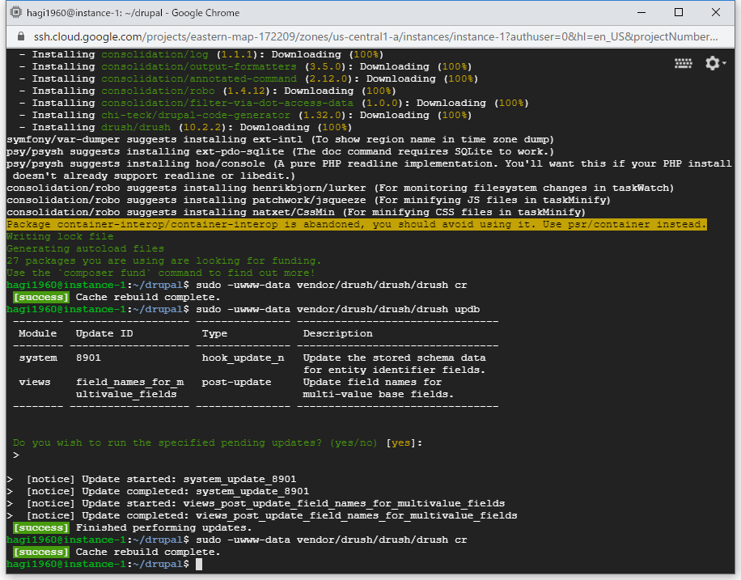741x580 pixels.
Task: Click 'consolidation/annotated-command' install line
Action: tap(248, 78)
